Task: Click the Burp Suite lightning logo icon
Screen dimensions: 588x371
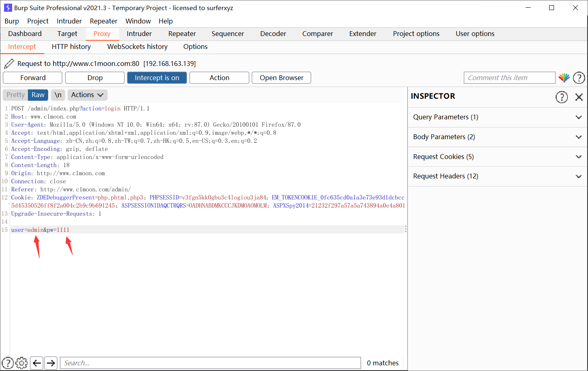Action: click(8, 8)
